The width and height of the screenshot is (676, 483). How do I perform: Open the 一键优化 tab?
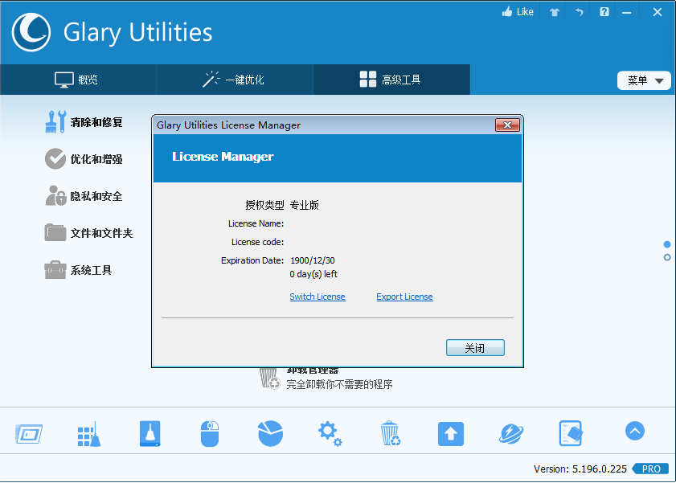(233, 80)
